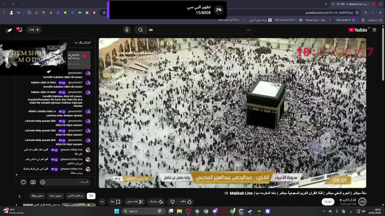Open Palit GeForce RTX bookmark
Viewport: 385px width, 216px height.
[229, 20]
